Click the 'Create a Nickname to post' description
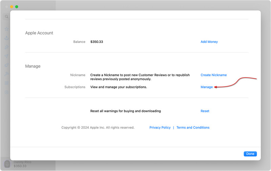This screenshot has width=271, height=171. (140, 77)
